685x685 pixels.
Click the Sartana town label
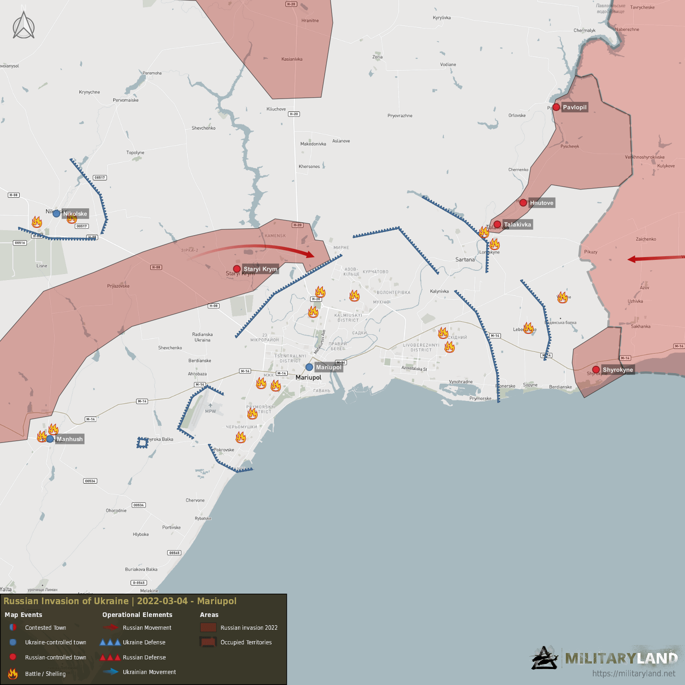pyautogui.click(x=465, y=259)
